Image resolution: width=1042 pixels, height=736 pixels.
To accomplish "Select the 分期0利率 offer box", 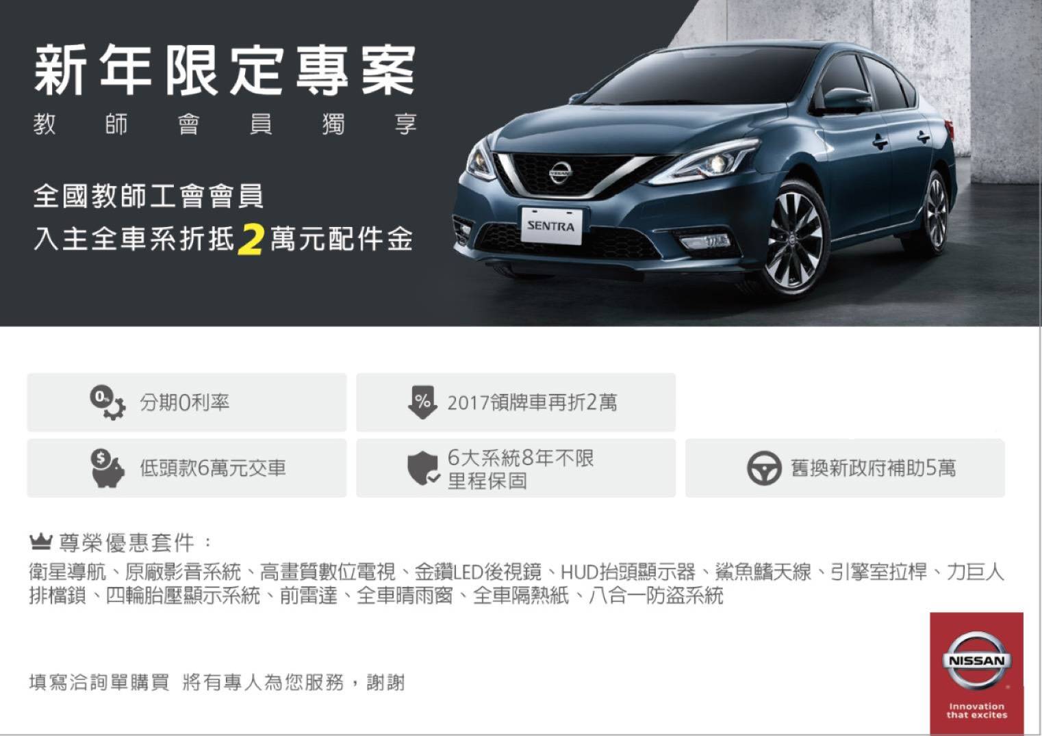I will coord(187,402).
